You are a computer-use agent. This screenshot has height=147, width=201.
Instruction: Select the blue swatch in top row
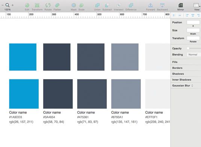(23, 57)
